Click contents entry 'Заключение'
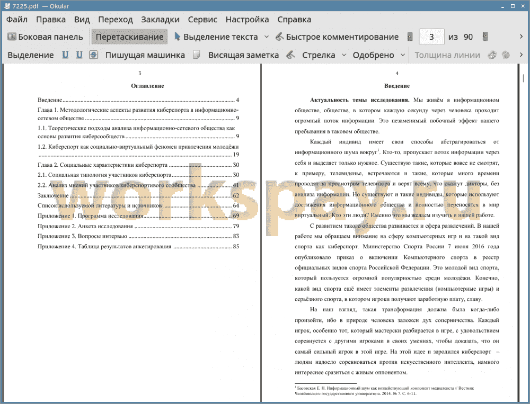 (138, 195)
